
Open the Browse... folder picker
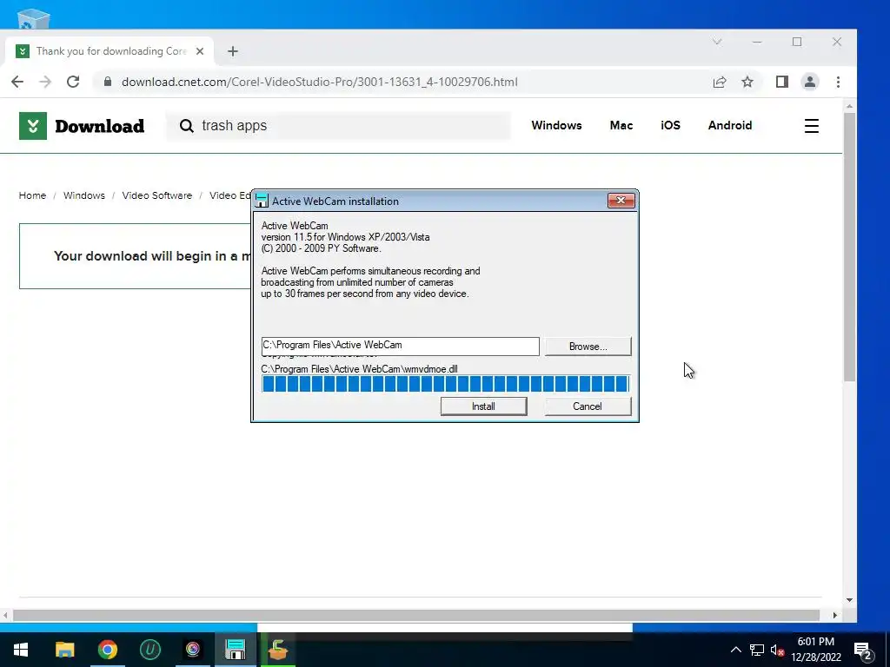pos(588,346)
